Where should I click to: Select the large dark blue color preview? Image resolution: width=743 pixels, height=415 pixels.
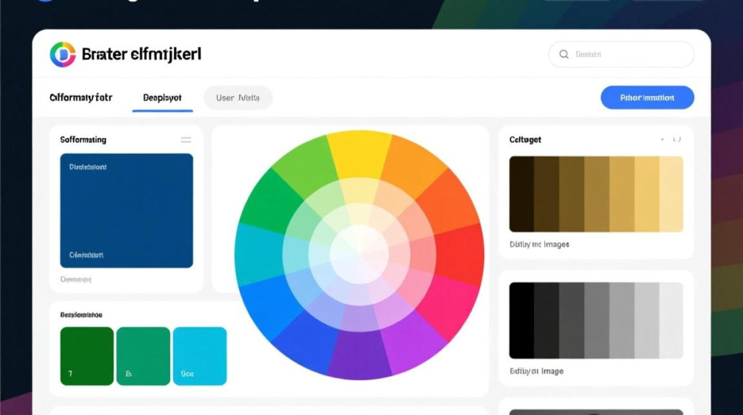[127, 210]
